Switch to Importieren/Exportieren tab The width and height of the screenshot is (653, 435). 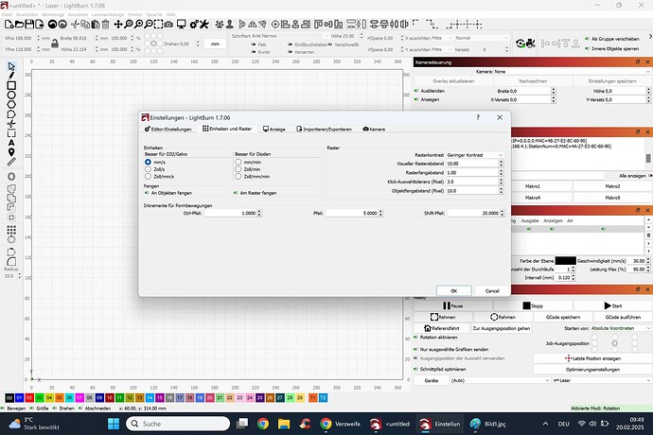click(x=324, y=129)
